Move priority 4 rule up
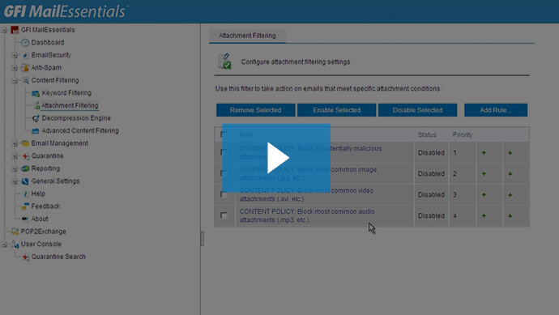The width and height of the screenshot is (559, 315). tap(484, 216)
